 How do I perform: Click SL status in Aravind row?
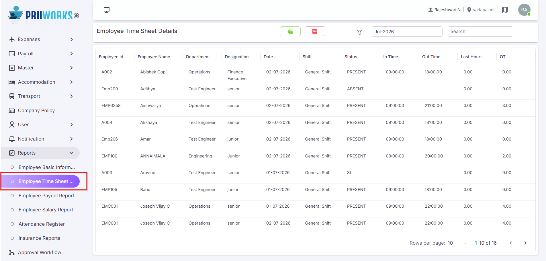point(349,173)
